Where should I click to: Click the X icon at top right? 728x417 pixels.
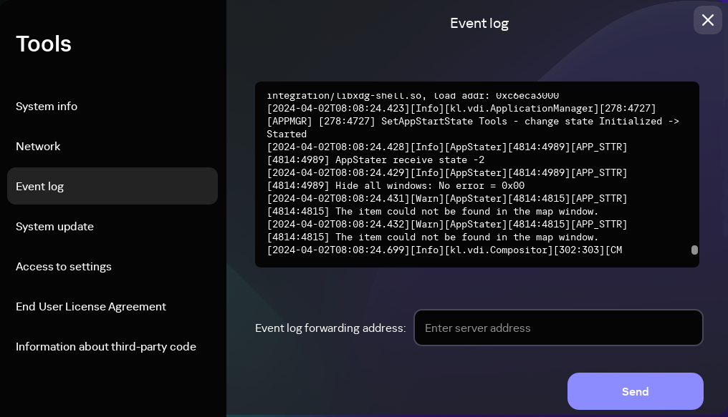707,20
